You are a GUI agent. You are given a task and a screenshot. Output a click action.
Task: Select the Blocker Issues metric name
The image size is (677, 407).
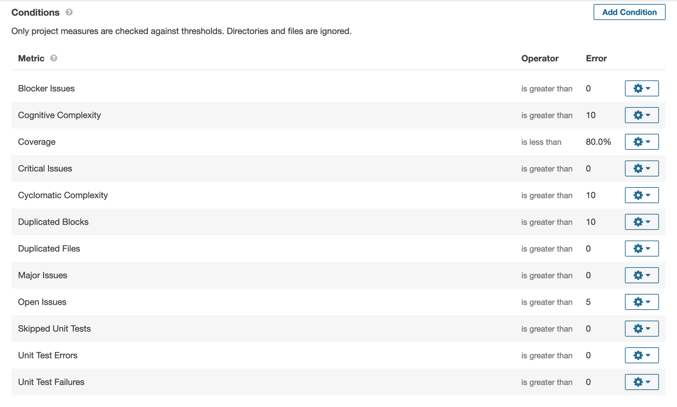coord(46,88)
